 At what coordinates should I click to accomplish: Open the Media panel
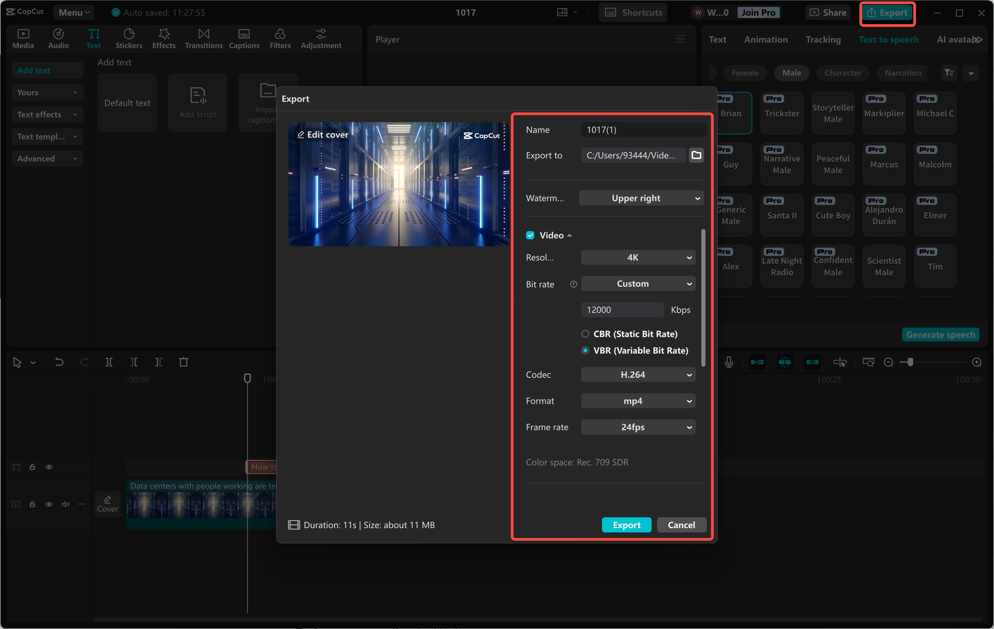[23, 38]
